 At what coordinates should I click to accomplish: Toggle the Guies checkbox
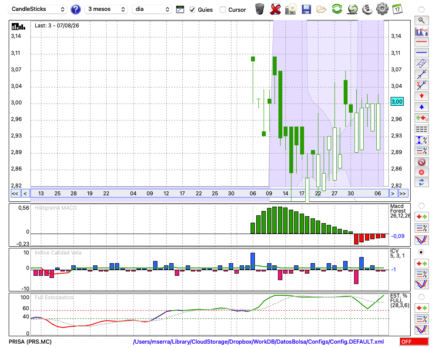point(192,10)
